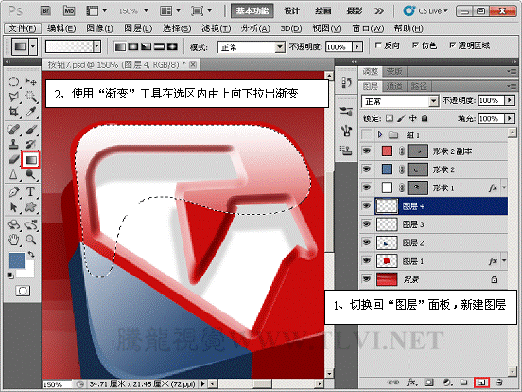Select the Pen tool

tap(13, 192)
